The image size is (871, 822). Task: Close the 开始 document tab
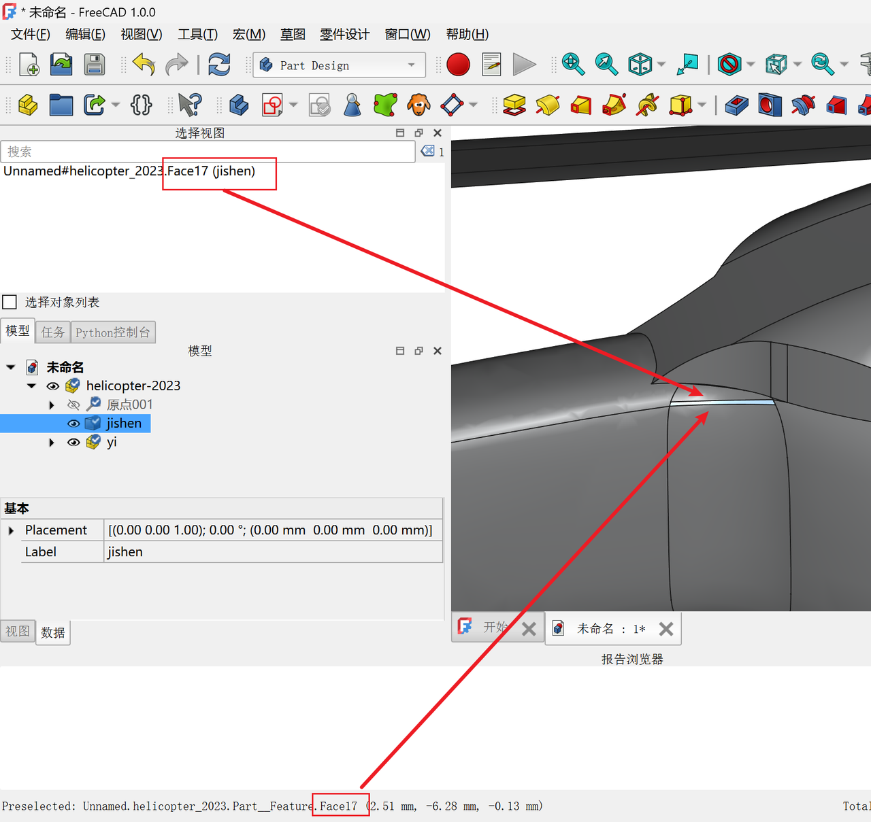click(x=529, y=629)
